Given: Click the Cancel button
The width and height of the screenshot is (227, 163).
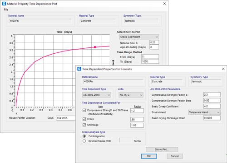Looking at the screenshot, I should (x=175, y=156).
